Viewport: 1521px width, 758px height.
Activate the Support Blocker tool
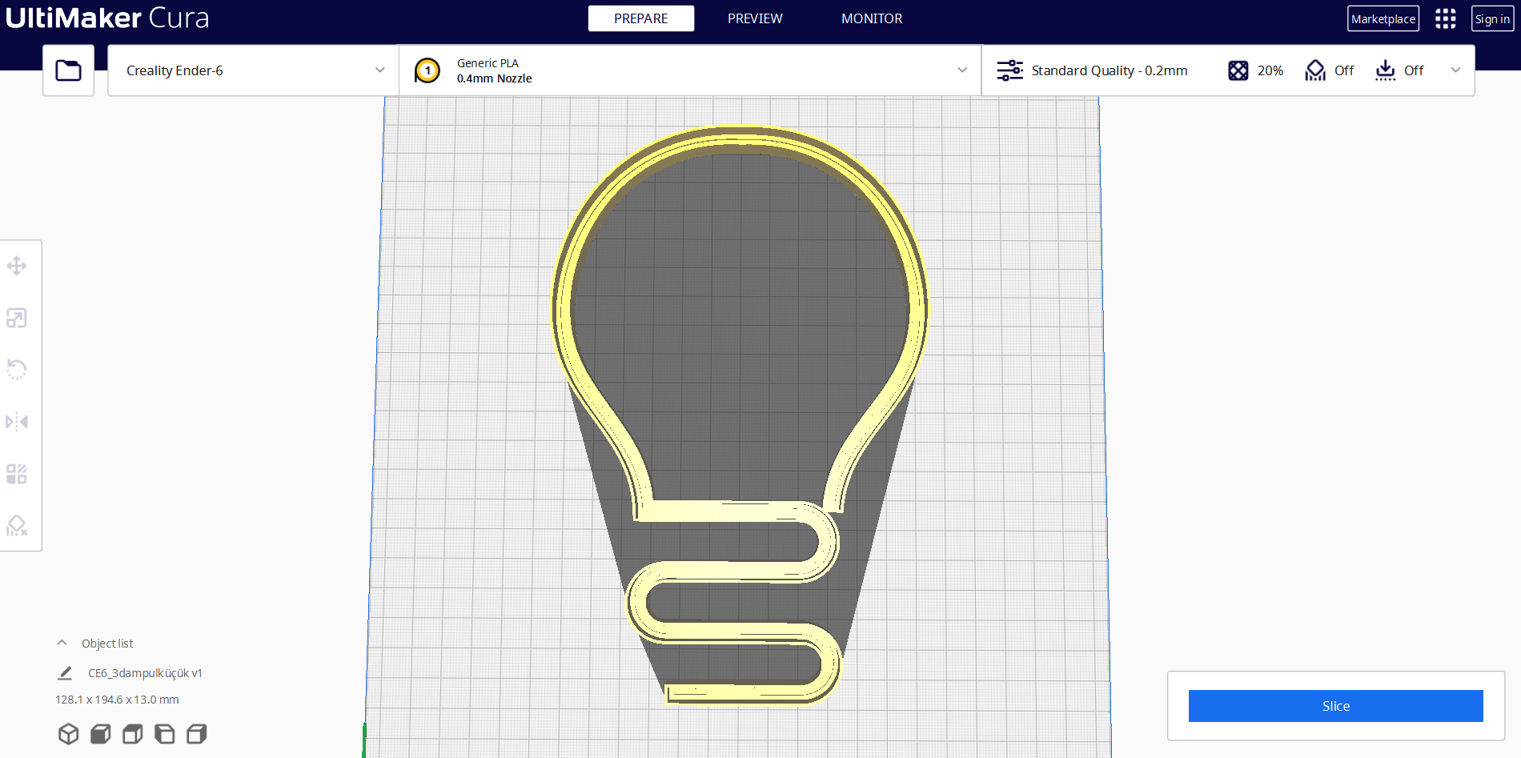17,525
